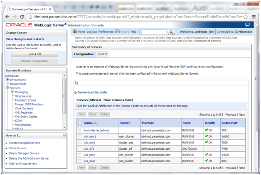Click the wls_oim1 breadcrumb link
Image resolution: width=261 pixels, height=175 pixels.
tap(148, 41)
